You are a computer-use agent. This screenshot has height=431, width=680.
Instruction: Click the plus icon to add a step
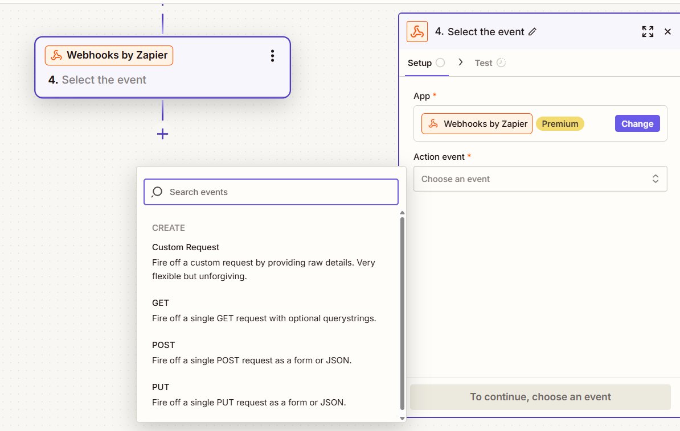162,134
